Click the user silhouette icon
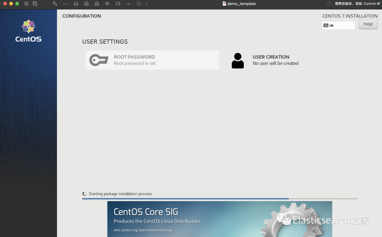This screenshot has width=382, height=237. click(x=238, y=60)
